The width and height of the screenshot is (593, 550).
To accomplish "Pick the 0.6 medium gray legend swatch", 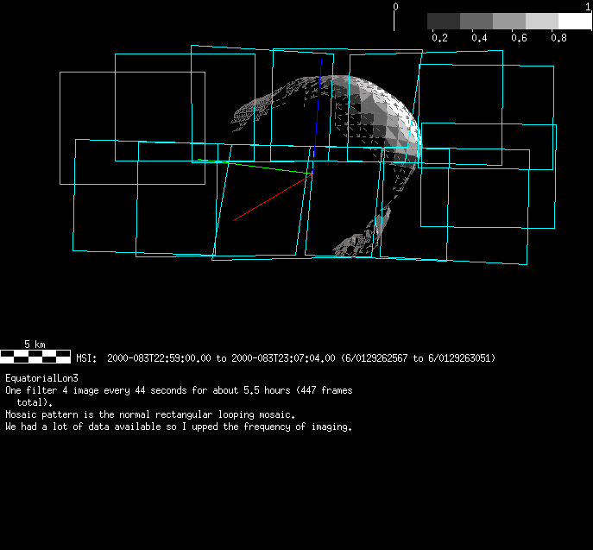I will click(509, 22).
